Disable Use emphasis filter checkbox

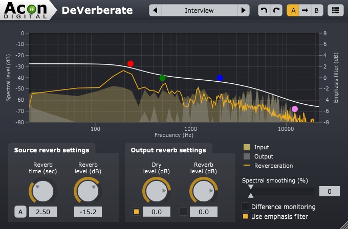click(x=245, y=216)
